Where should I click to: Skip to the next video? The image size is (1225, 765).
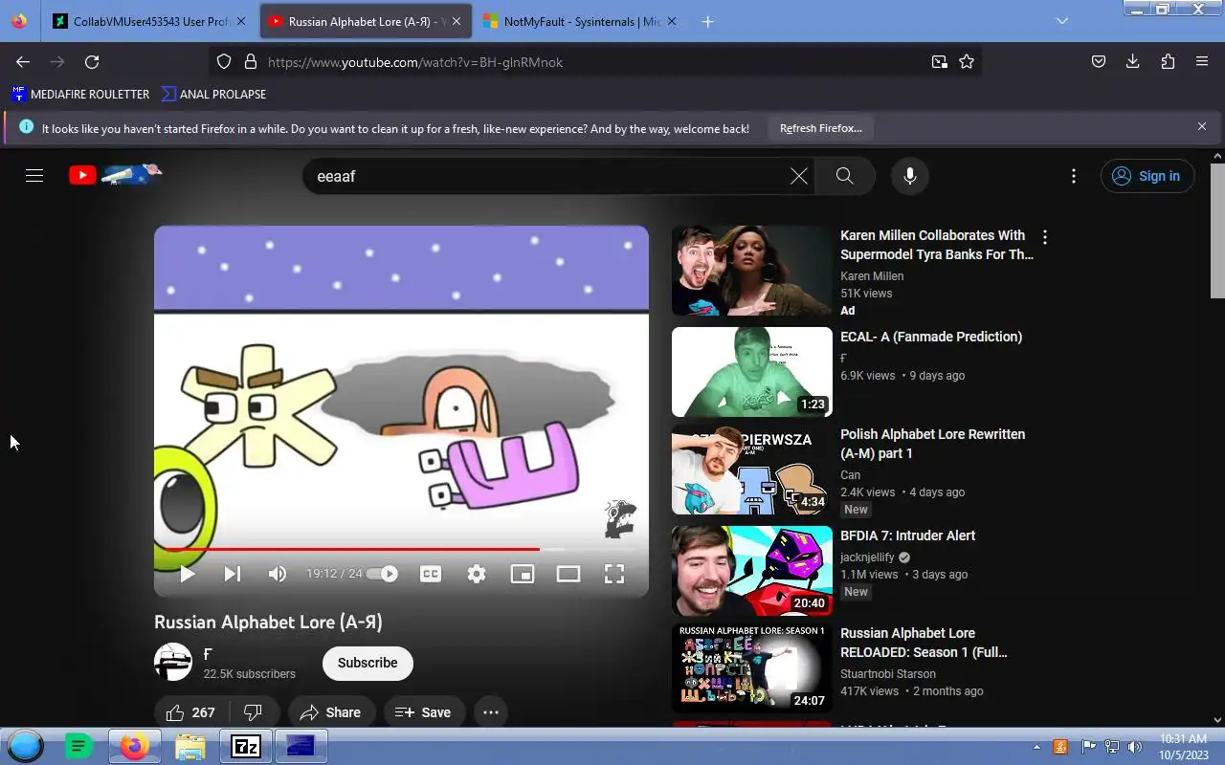tap(233, 574)
